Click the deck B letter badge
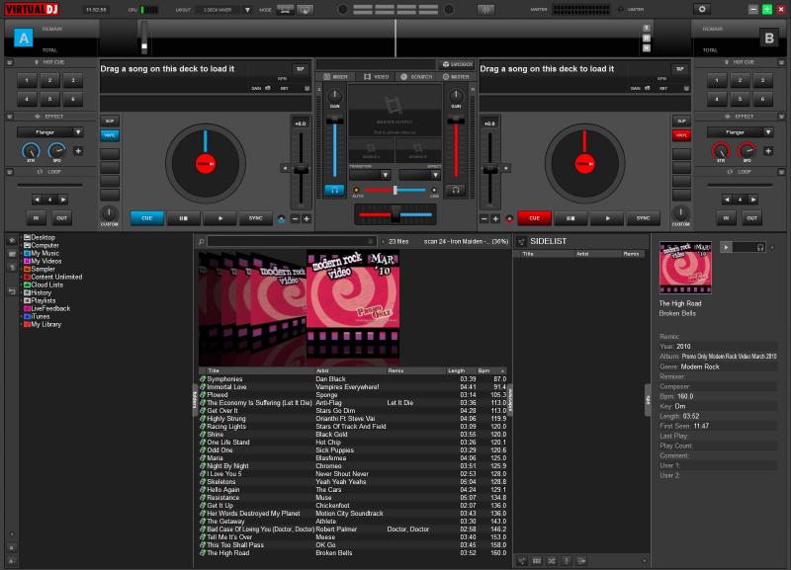The height and width of the screenshot is (570, 791). 769,38
